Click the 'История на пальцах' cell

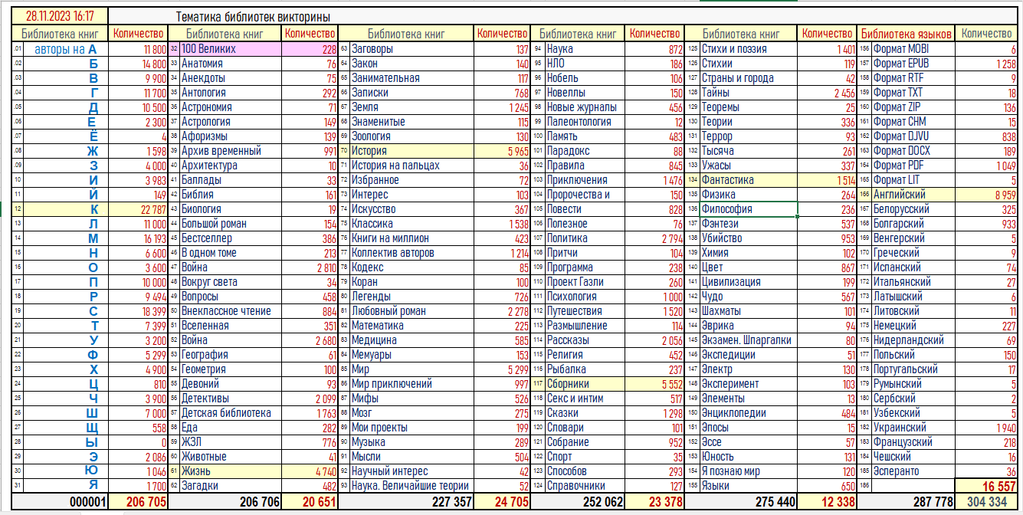click(411, 166)
